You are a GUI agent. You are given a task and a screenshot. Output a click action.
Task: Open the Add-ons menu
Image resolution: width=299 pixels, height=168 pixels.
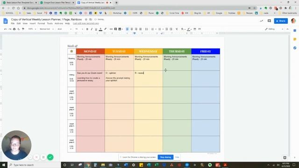(x=59, y=23)
